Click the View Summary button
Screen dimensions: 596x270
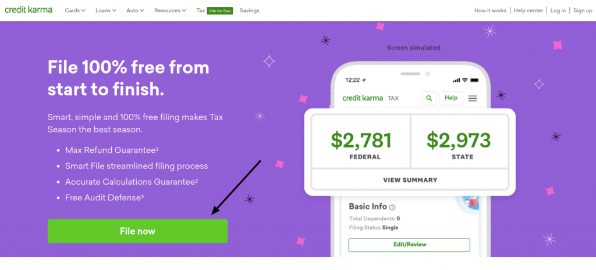coord(410,180)
